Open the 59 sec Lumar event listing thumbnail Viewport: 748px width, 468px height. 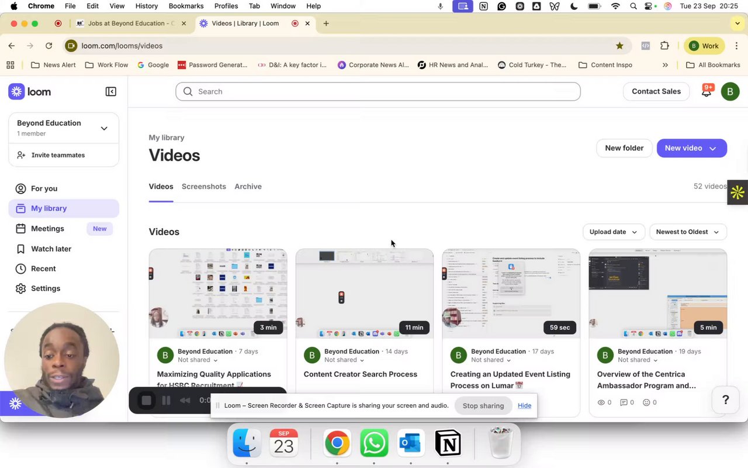tap(511, 293)
